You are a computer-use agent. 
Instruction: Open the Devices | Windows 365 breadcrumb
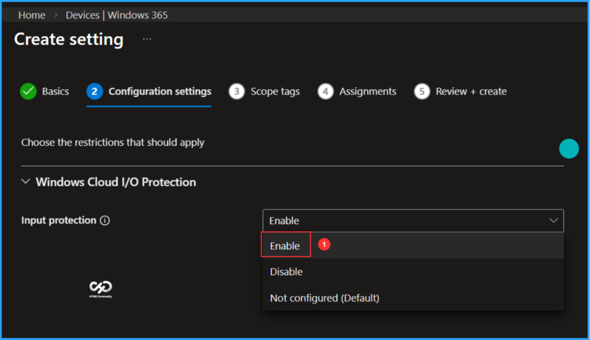[116, 14]
